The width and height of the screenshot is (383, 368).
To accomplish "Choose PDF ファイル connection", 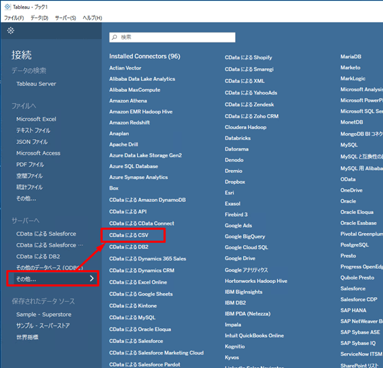I will (30, 164).
